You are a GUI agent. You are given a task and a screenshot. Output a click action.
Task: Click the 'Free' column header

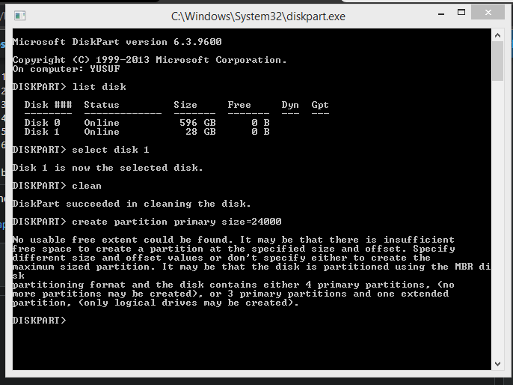[239, 105]
